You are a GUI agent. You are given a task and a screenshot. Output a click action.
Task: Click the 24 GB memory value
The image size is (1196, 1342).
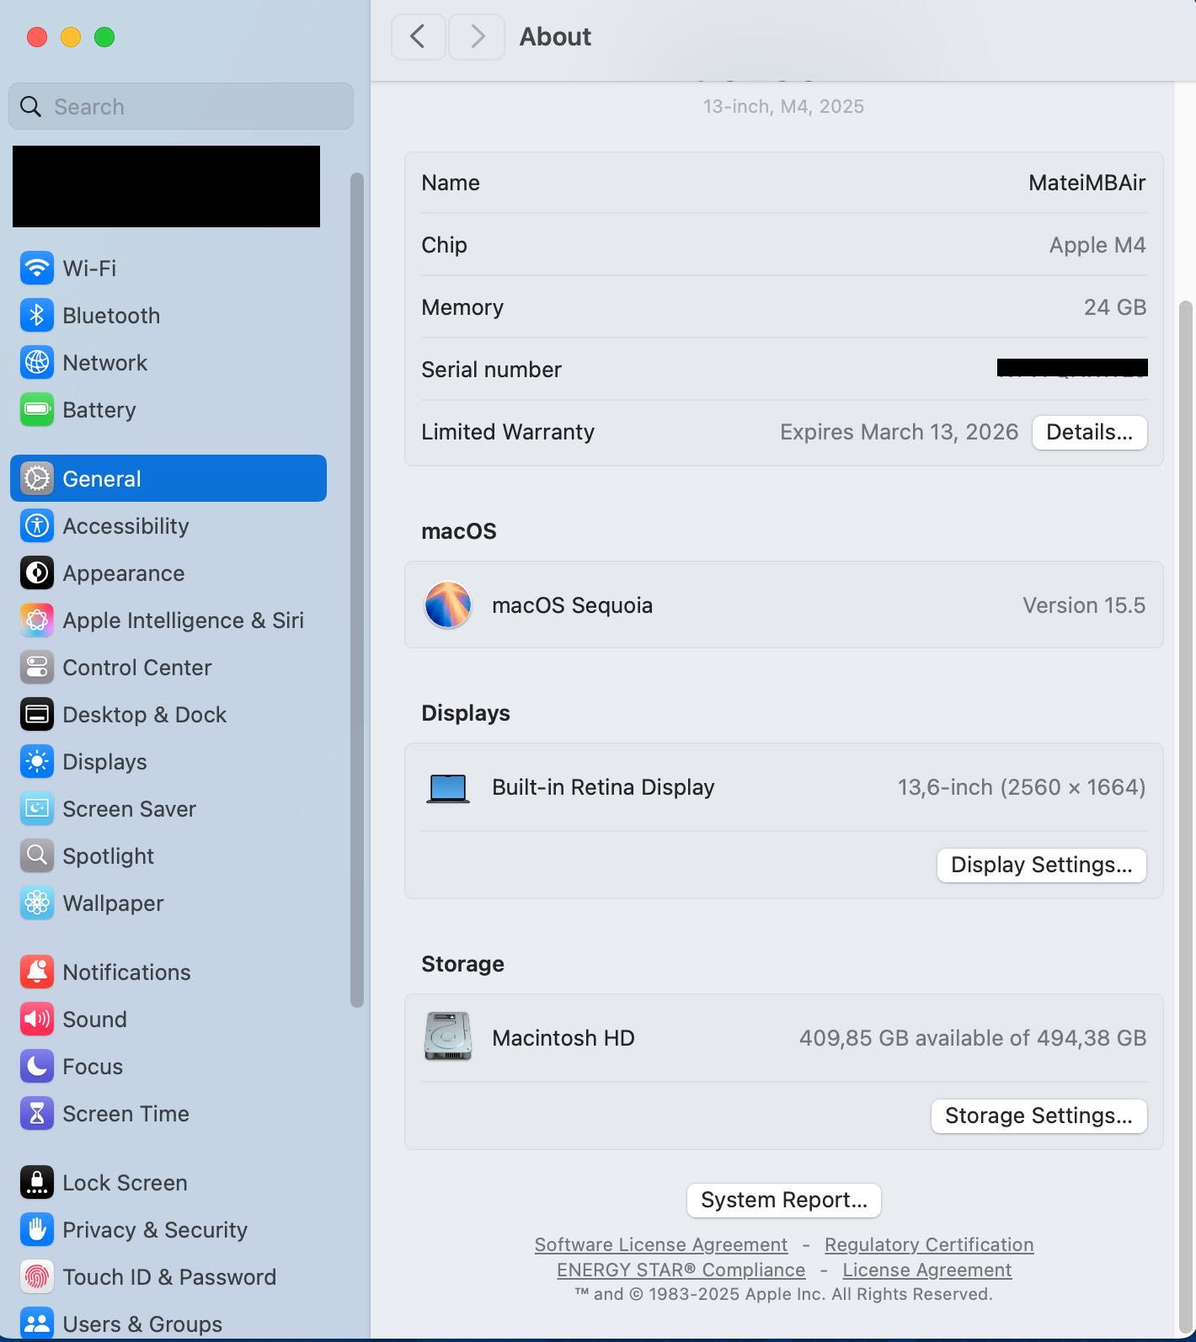click(x=1115, y=307)
